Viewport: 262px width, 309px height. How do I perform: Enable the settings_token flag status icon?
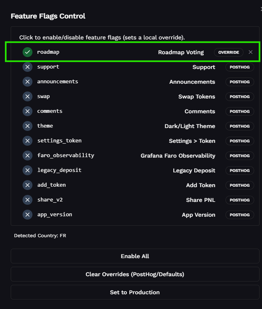(x=27, y=141)
